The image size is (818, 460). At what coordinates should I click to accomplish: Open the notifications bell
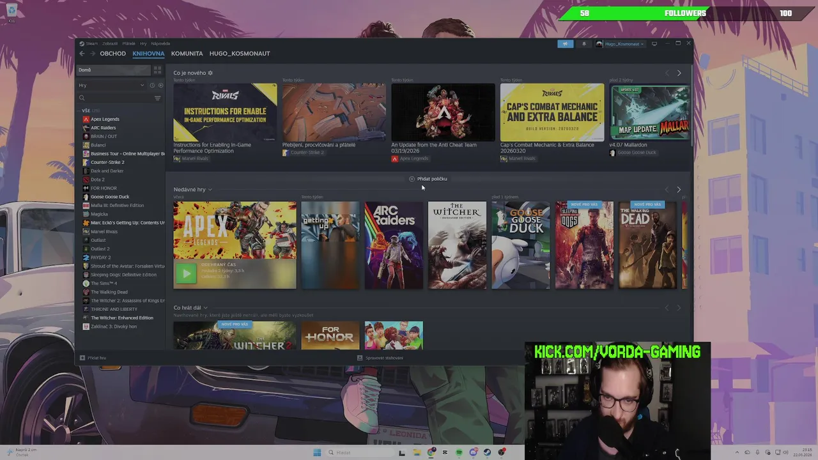[583, 44]
